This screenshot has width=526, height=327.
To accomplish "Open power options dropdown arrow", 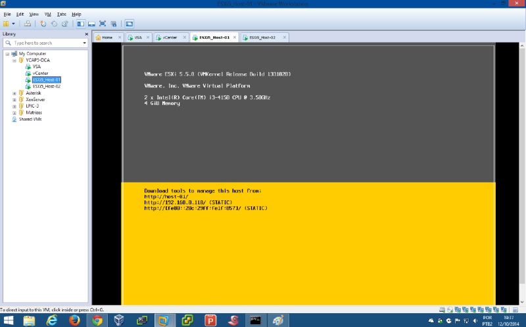I will 13,24.
